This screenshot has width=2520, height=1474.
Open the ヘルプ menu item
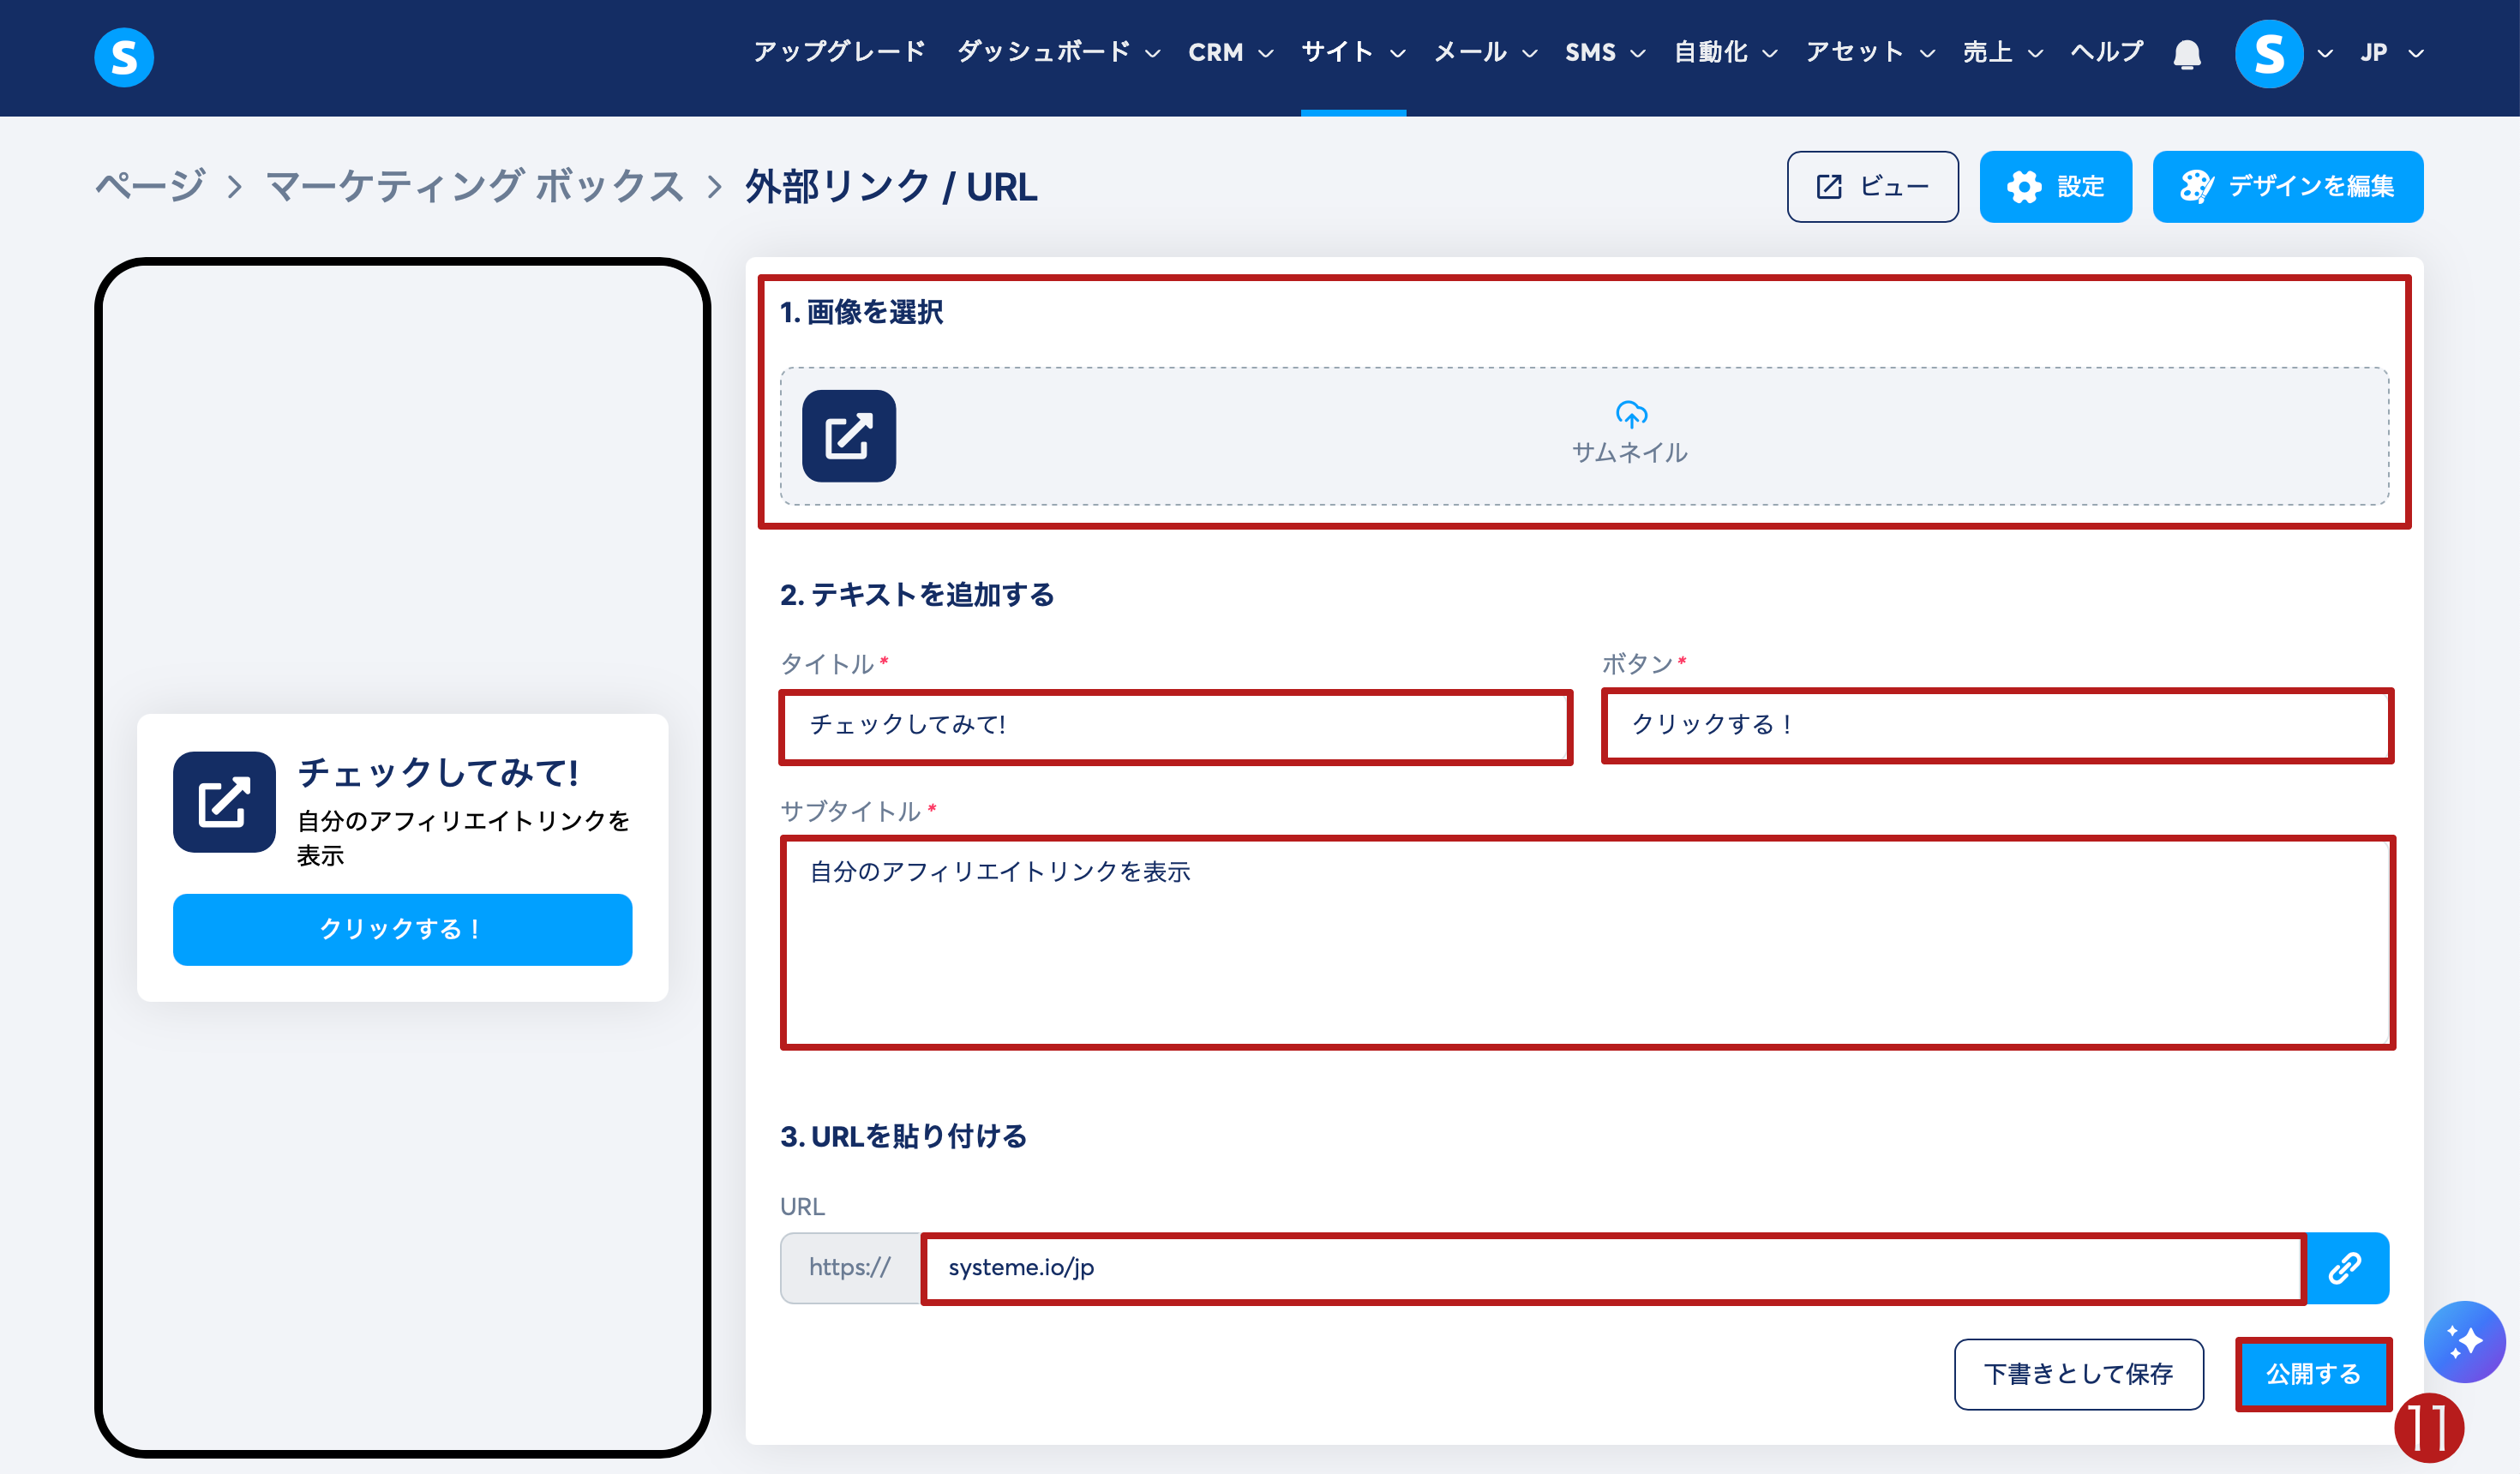[2106, 52]
